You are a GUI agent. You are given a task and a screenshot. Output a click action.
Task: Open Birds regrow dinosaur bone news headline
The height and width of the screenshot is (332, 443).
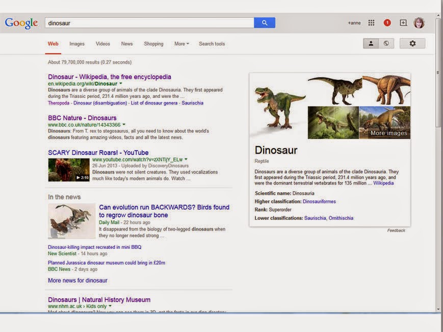tap(164, 211)
